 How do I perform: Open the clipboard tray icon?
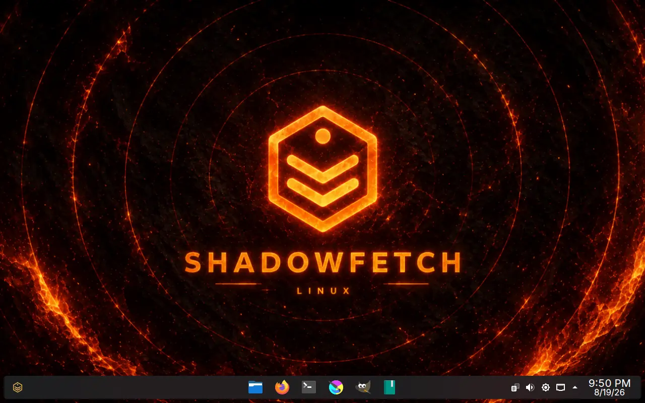tap(515, 387)
